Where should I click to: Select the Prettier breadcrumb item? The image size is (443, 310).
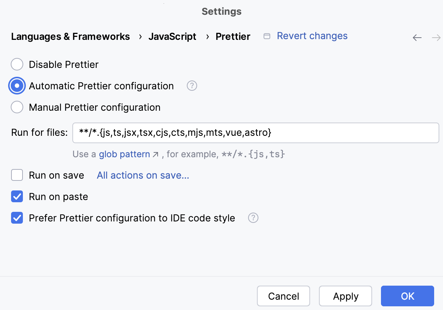click(x=233, y=37)
